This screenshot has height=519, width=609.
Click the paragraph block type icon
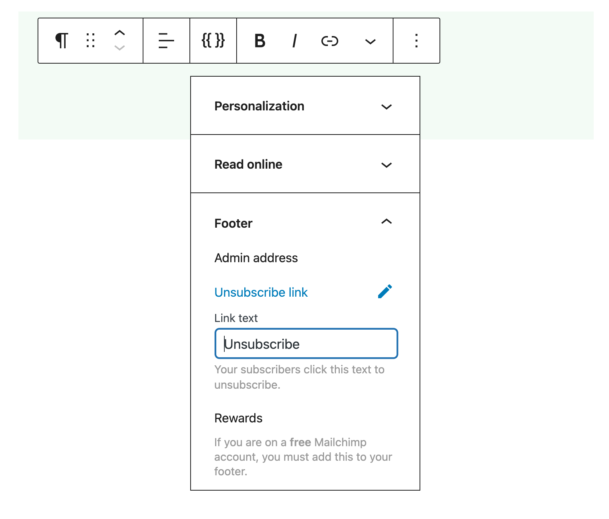62,41
